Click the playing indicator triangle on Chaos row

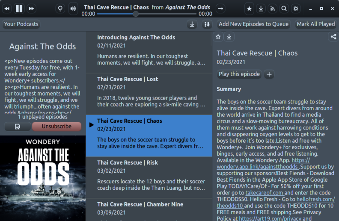click(92, 125)
